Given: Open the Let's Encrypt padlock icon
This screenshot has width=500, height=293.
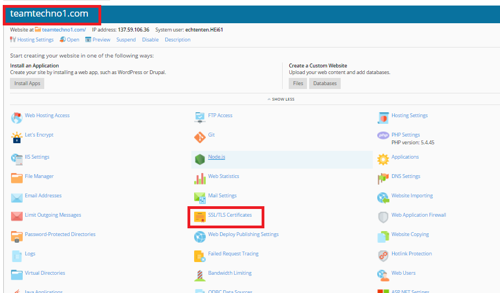Looking at the screenshot, I should (x=17, y=138).
